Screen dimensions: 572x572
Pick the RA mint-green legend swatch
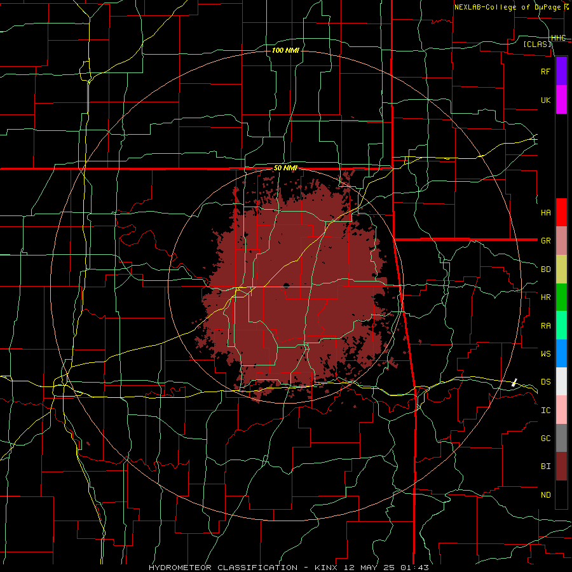tap(561, 325)
